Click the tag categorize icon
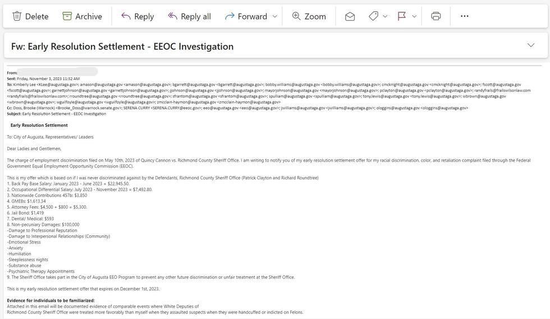This screenshot has height=319, width=550. 374,16
